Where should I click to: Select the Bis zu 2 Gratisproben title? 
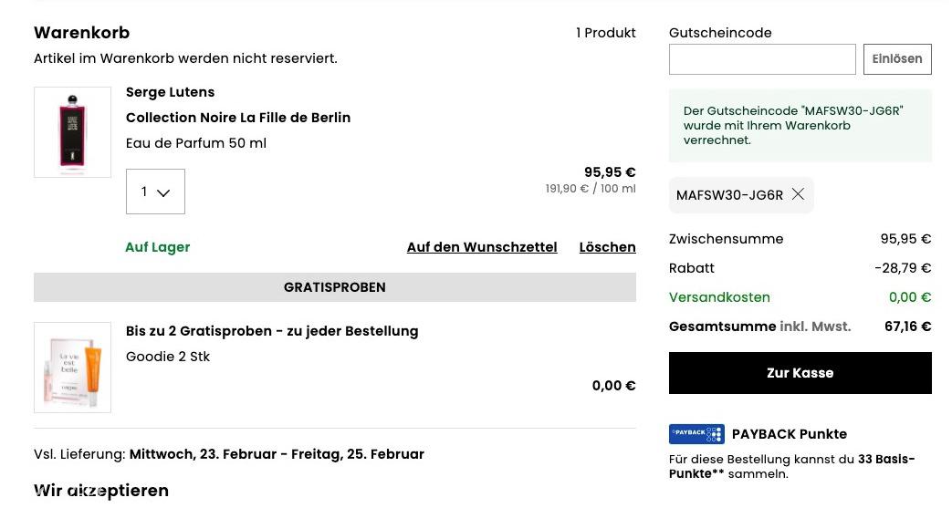(x=272, y=331)
